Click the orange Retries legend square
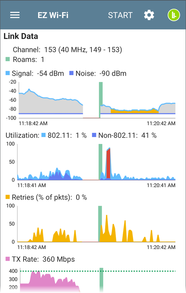The height and width of the screenshot is (293, 186). 8,197
